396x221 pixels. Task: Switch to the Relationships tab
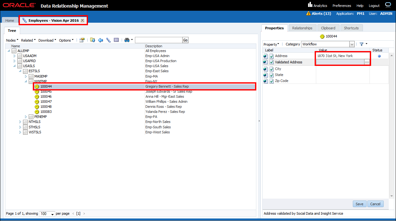pyautogui.click(x=302, y=28)
